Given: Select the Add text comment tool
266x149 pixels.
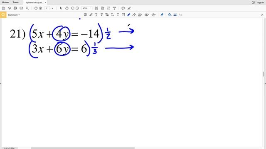Looking at the screenshot, I should (x=118, y=15).
